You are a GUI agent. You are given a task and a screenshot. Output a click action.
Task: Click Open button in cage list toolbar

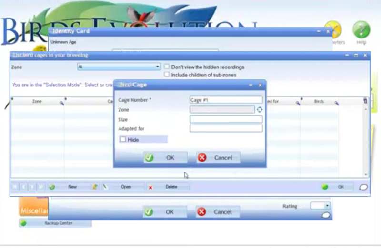[x=123, y=187]
